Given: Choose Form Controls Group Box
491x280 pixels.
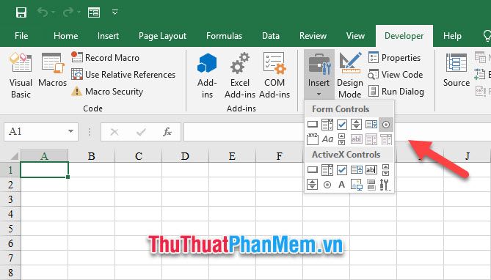Looking at the screenshot, I should tap(312, 139).
